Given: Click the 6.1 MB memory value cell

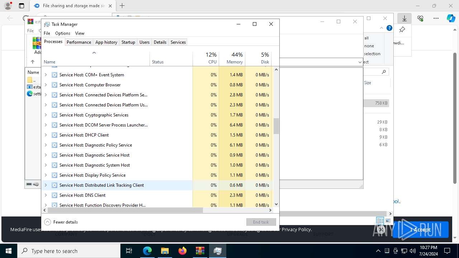Looking at the screenshot, I should click(232, 145).
